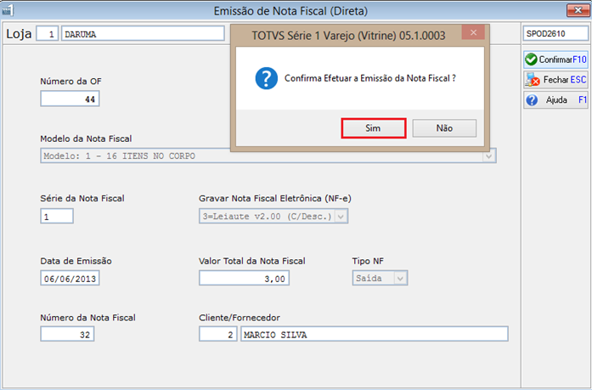The width and height of the screenshot is (592, 390).
Task: Click the blue question mark dialog icon
Action: tap(266, 78)
